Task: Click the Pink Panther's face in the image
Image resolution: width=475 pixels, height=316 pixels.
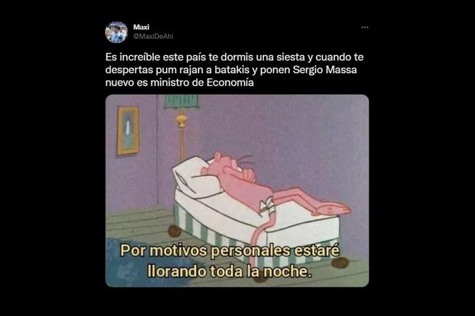Action: point(232,166)
